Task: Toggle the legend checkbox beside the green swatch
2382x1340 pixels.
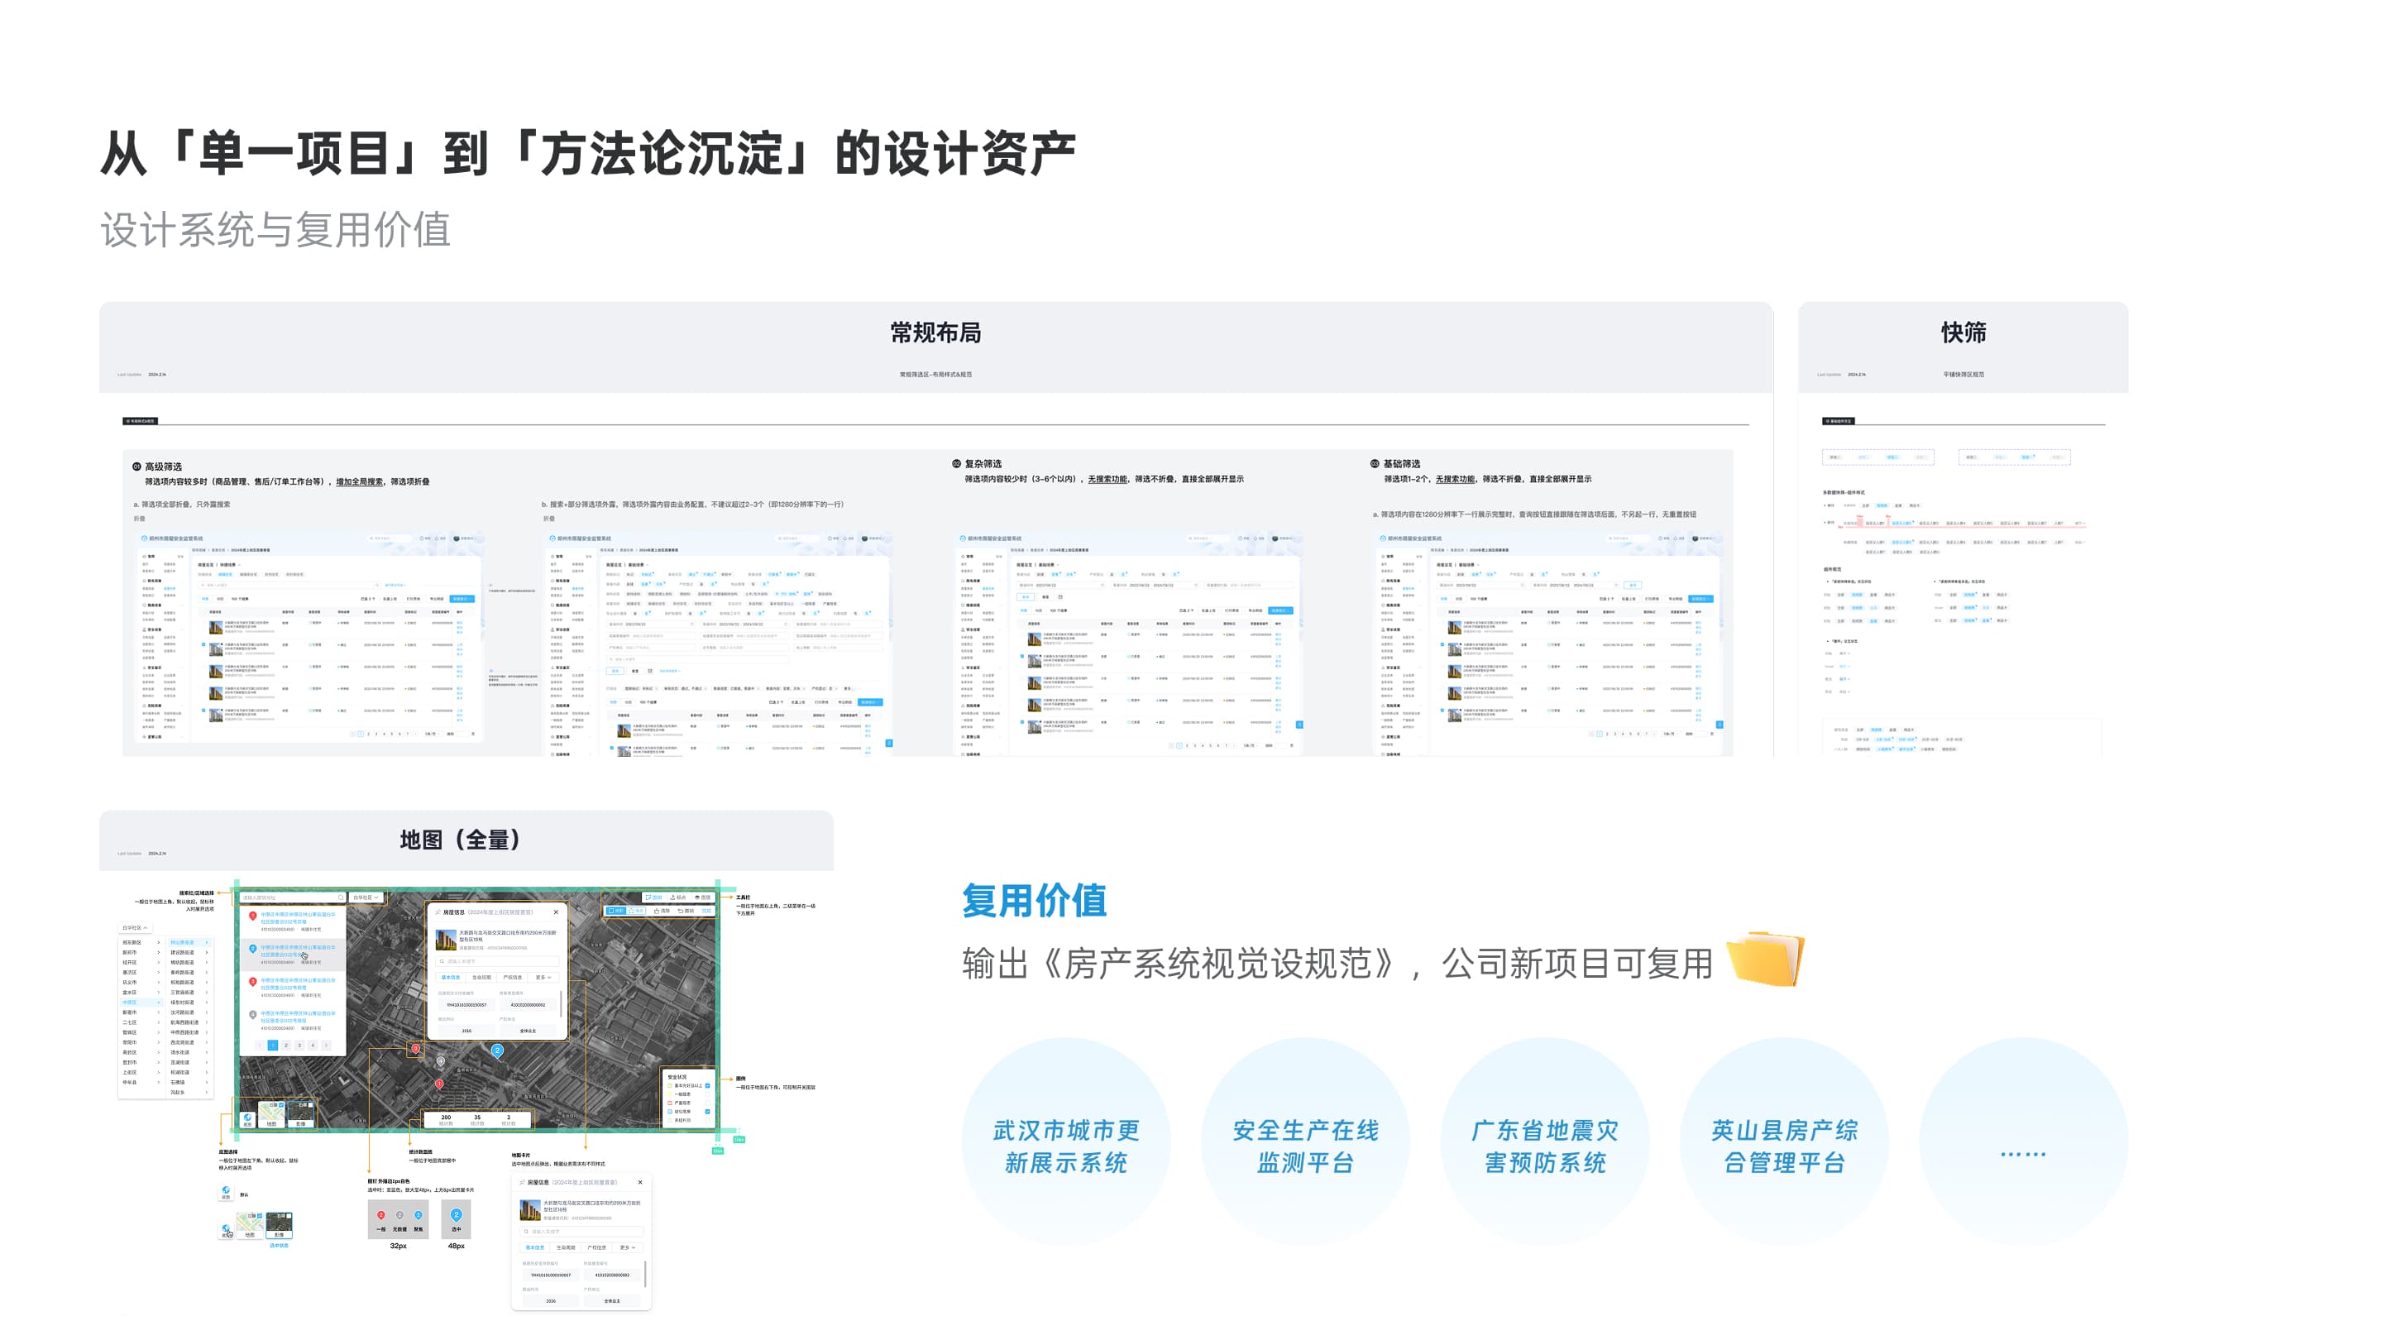Action: point(708,1086)
